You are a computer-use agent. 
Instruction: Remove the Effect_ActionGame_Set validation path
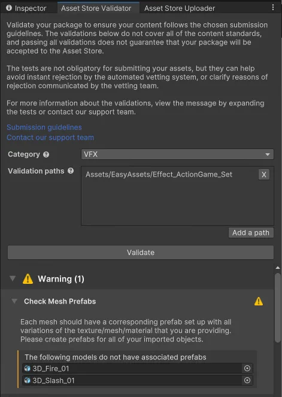264,174
